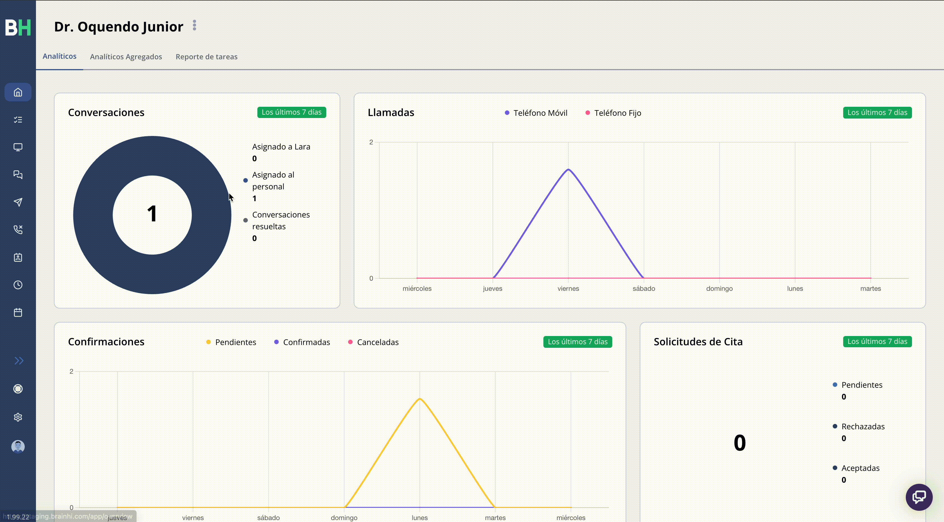Open the Llamadas 'Los últimos 7 días' range
Image resolution: width=944 pixels, height=522 pixels.
877,113
